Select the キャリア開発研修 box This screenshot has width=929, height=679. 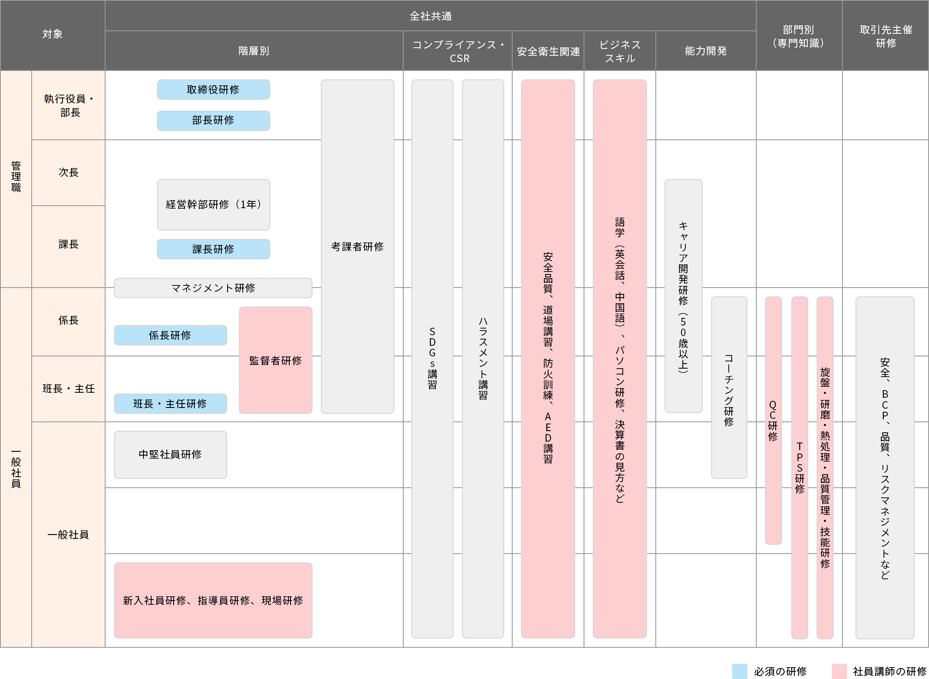tap(683, 296)
